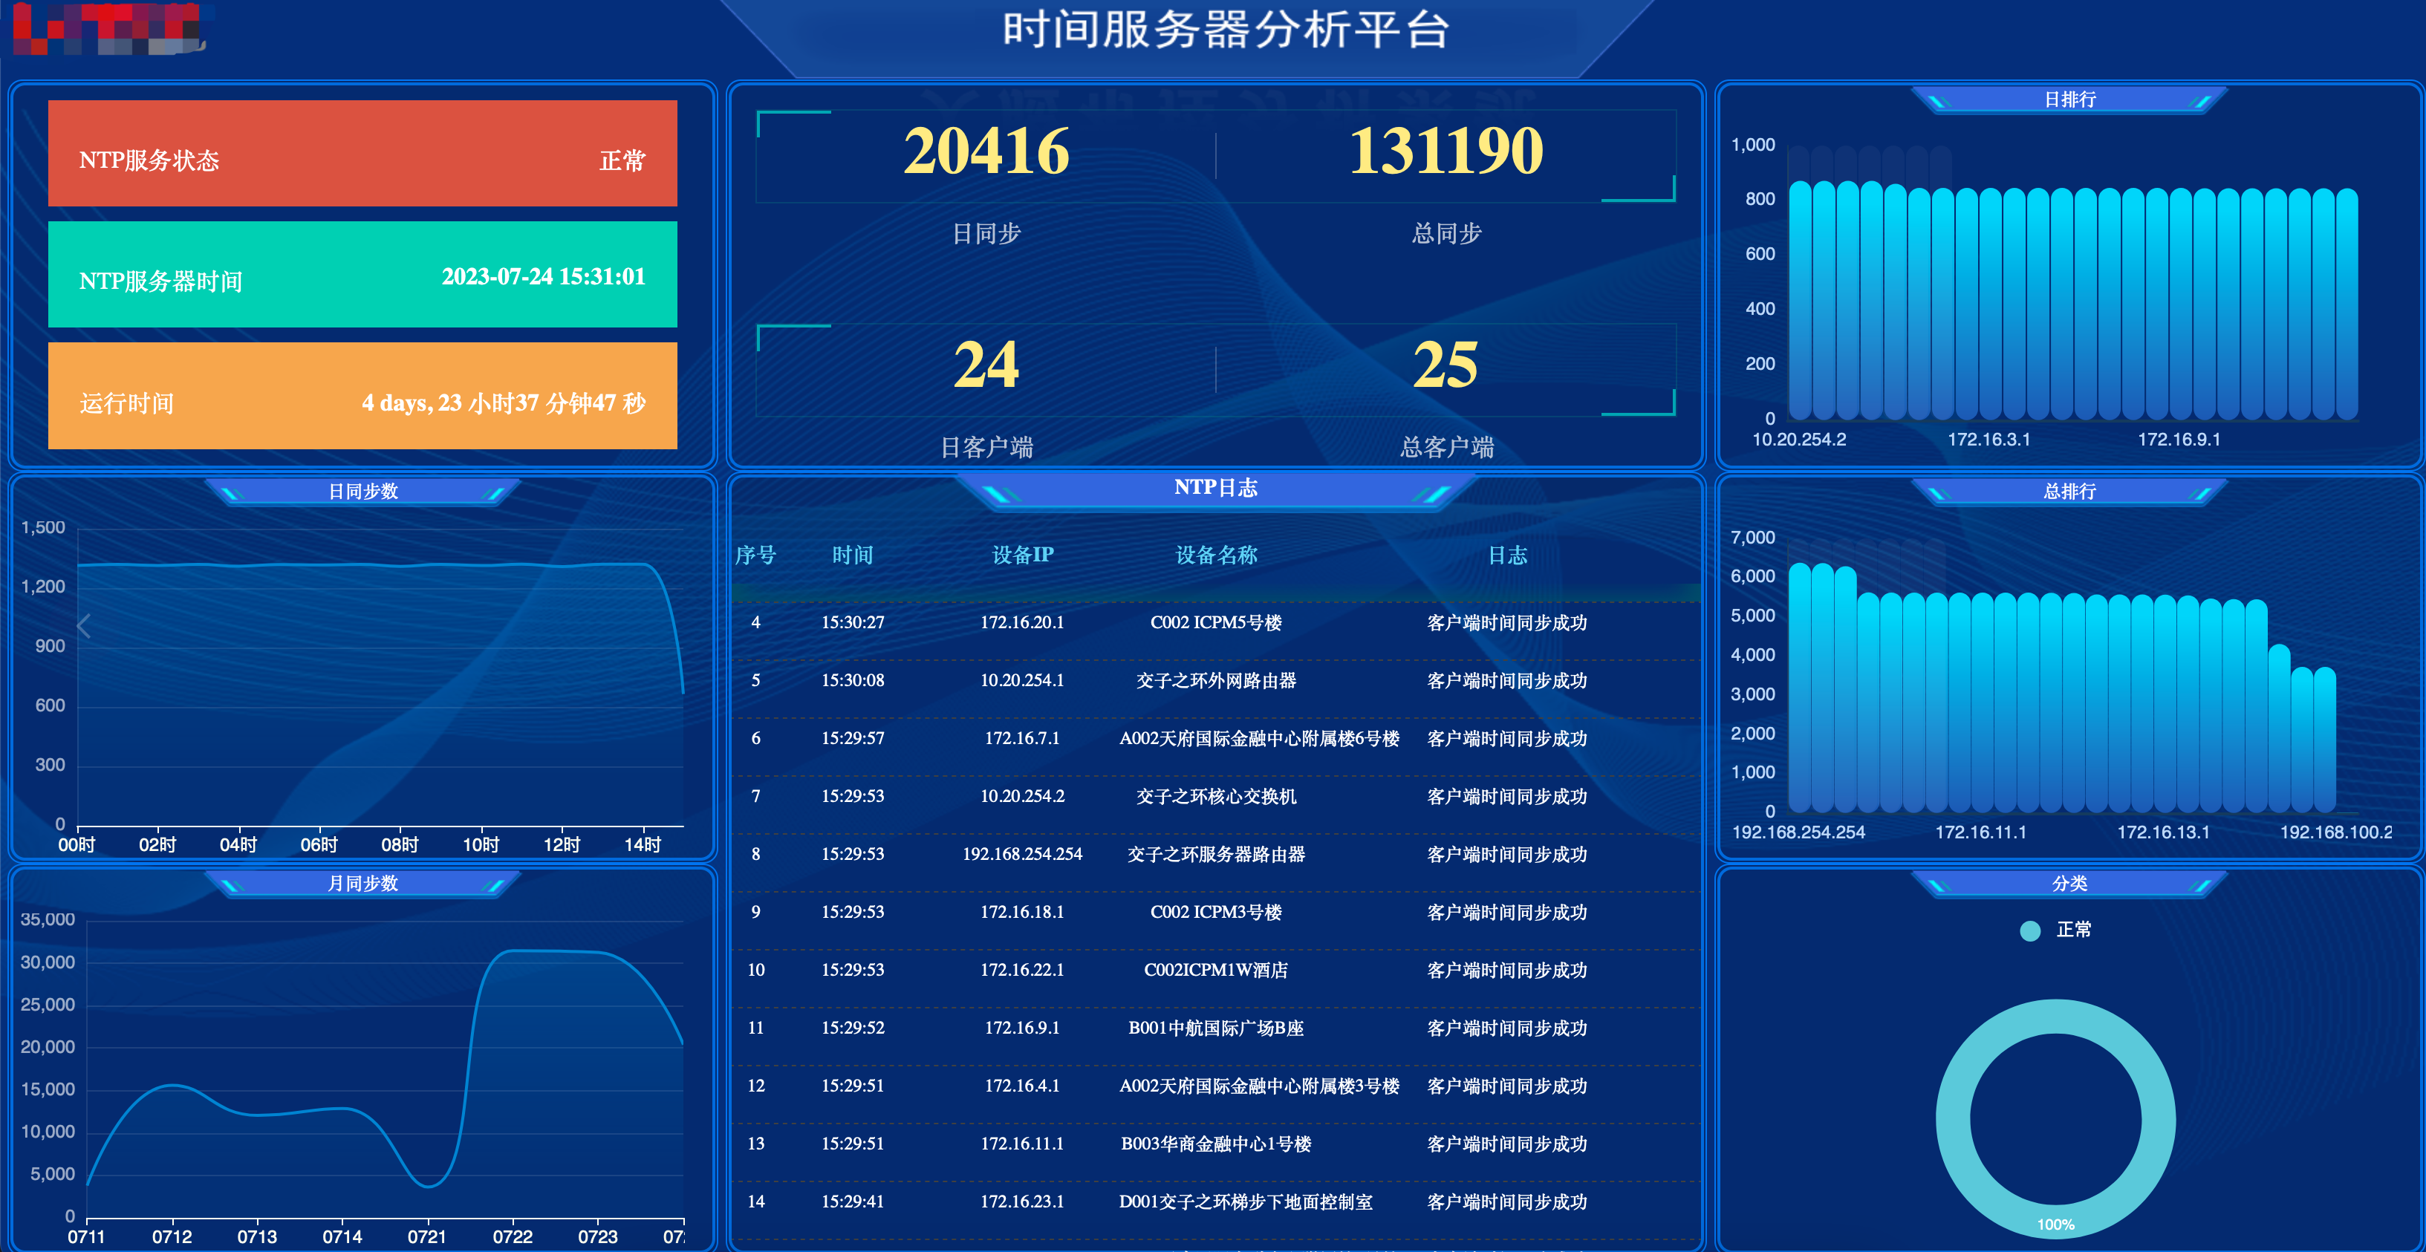Click the 运行时间 orange card
This screenshot has width=2426, height=1252.
click(x=362, y=395)
